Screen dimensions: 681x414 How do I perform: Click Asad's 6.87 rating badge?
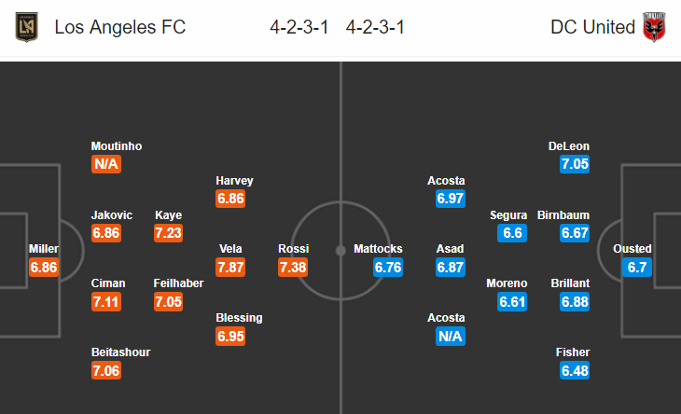coord(451,268)
